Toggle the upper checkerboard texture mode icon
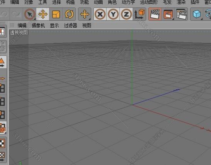The height and width of the screenshot is (165, 211). coord(2,143)
